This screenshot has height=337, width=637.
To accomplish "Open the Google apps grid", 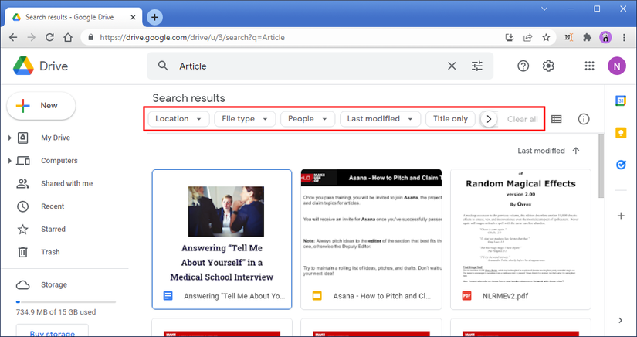I will pos(589,66).
